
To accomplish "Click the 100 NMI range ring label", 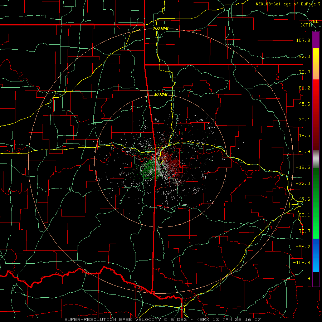I will (161, 28).
